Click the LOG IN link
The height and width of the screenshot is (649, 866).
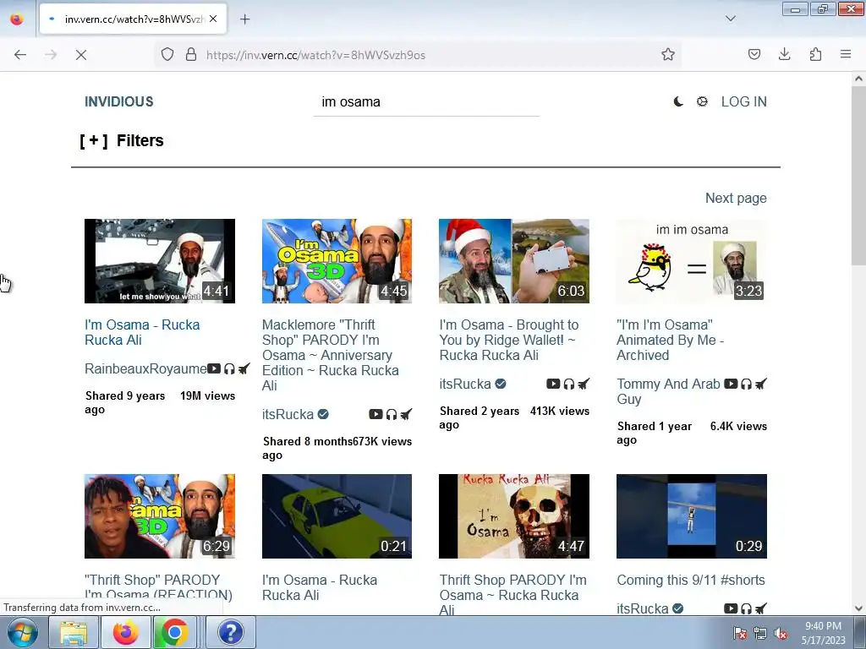(743, 101)
